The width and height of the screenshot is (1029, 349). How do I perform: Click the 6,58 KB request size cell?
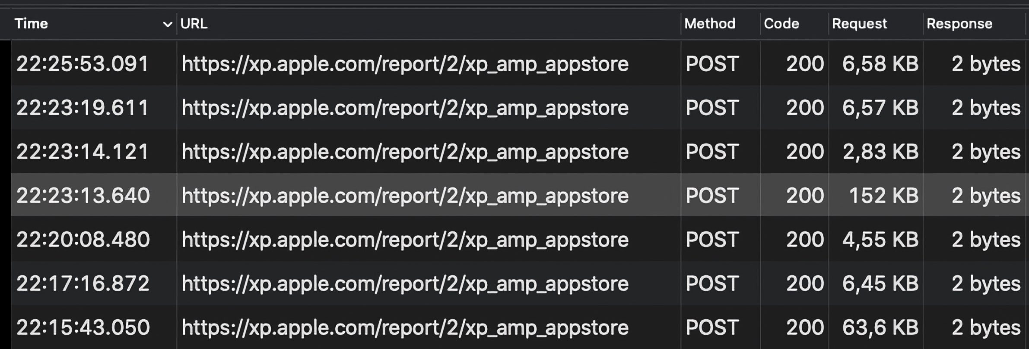(x=880, y=64)
